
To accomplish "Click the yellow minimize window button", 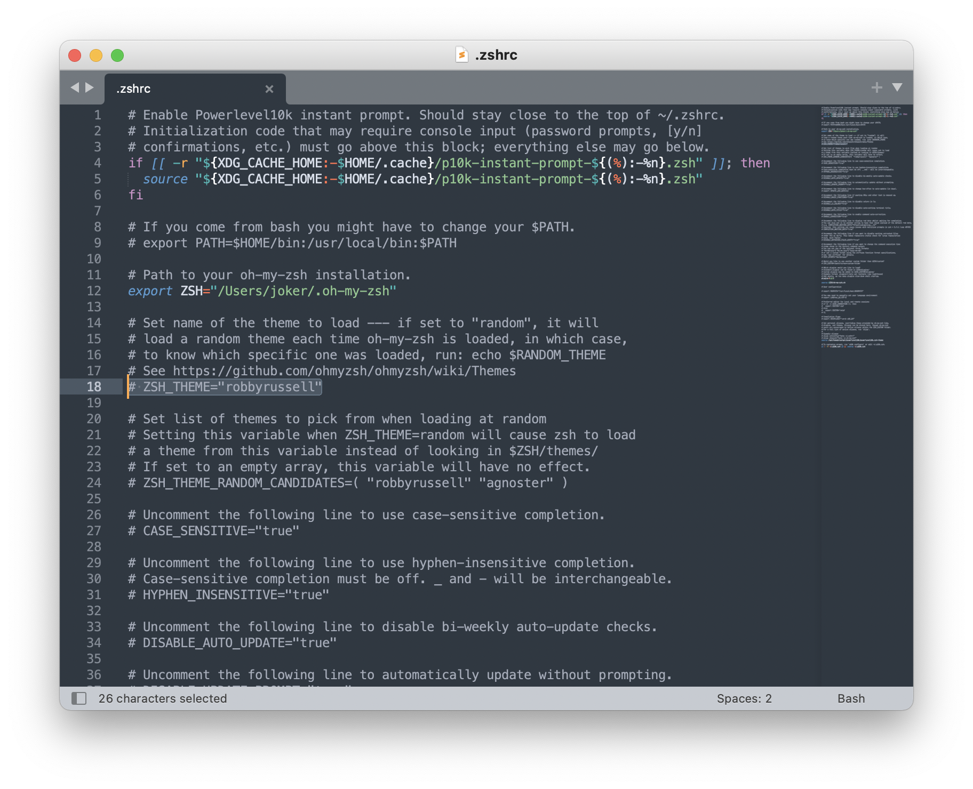I will click(96, 55).
